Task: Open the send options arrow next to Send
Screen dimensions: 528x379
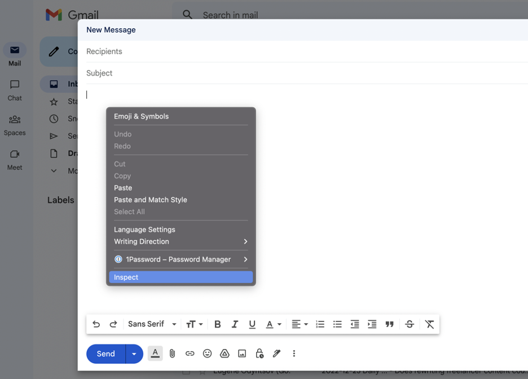Action: click(134, 354)
